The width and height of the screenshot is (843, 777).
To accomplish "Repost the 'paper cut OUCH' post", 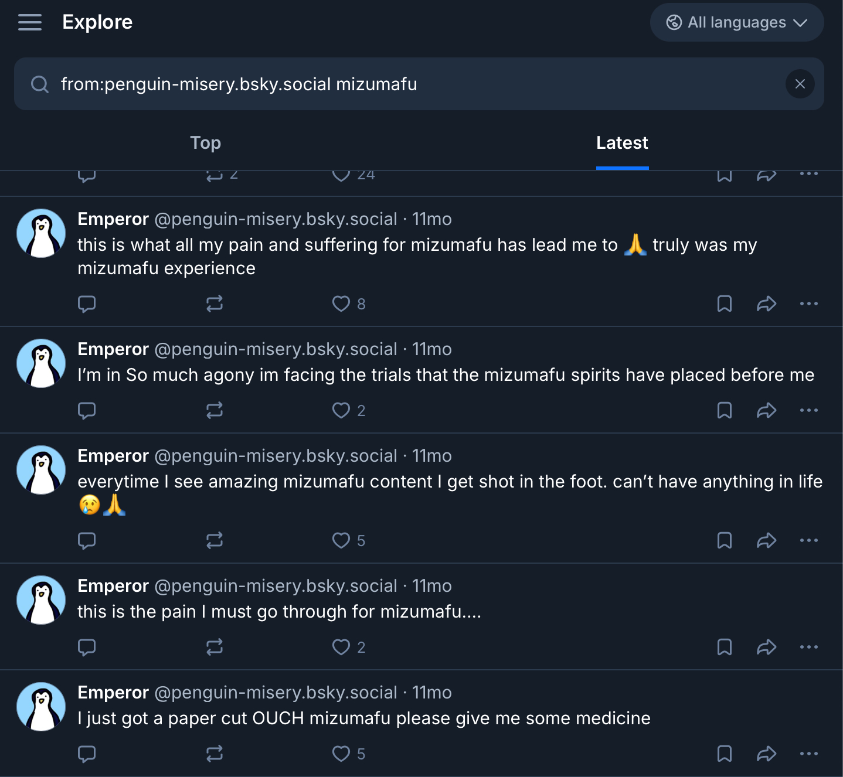I will [215, 754].
